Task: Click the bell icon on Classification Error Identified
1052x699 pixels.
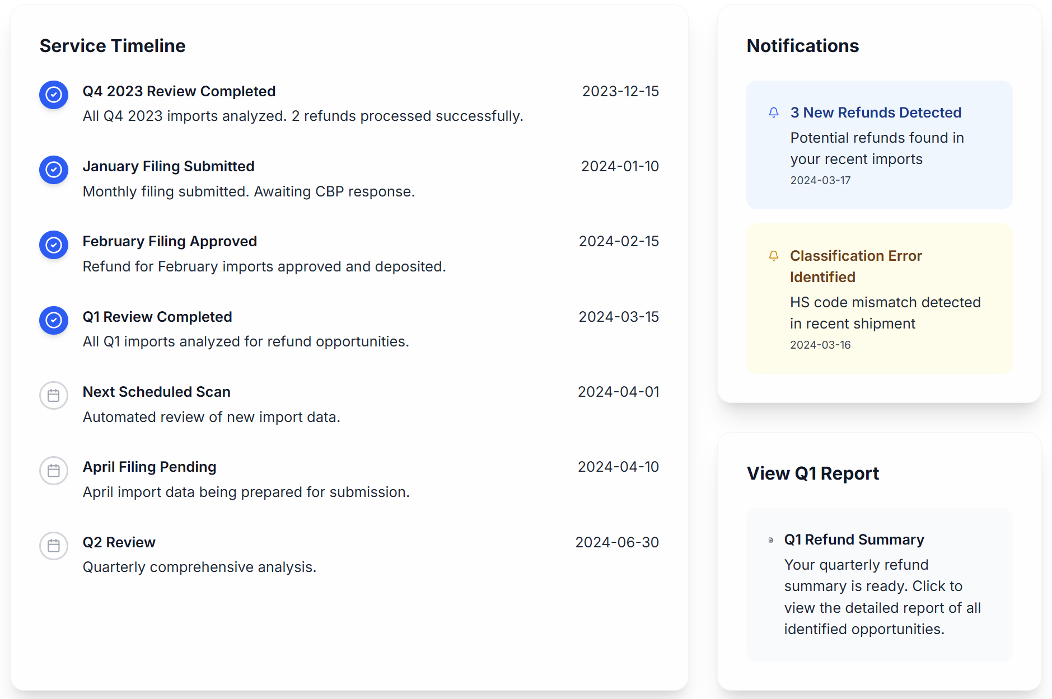Action: 774,256
